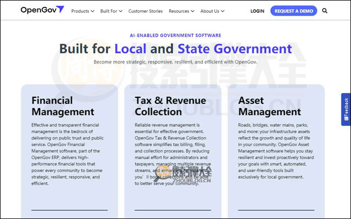Click the 'Become more strategic' subtitle text
Viewport: 351px width, 219px height.
[175, 62]
